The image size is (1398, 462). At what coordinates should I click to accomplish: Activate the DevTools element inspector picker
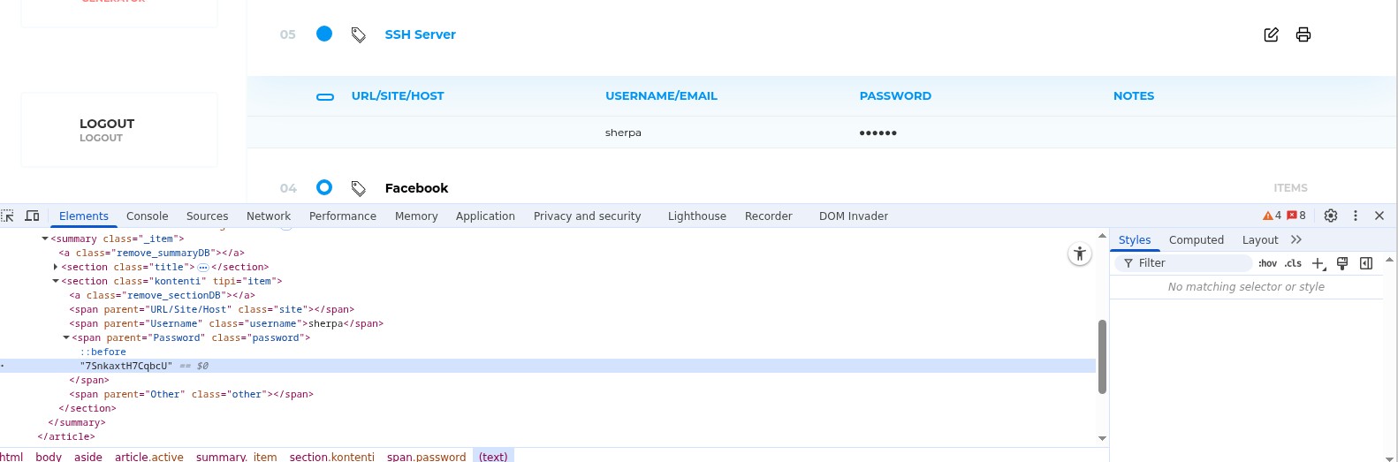8,216
